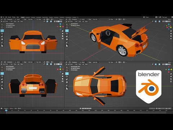Click zoom magnifier icon in Front Orthographic viewport
Image resolution: width=173 pixels, height=130 pixels.
click(x=63, y=31)
